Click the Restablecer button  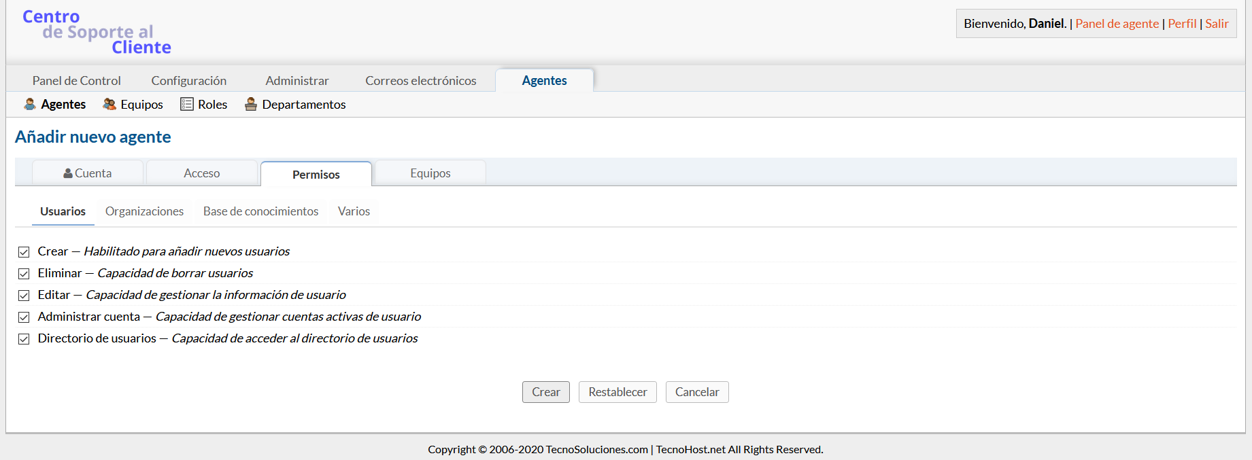617,392
